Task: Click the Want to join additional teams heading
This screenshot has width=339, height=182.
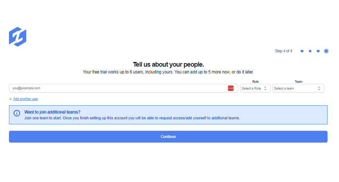Action: 52,112
